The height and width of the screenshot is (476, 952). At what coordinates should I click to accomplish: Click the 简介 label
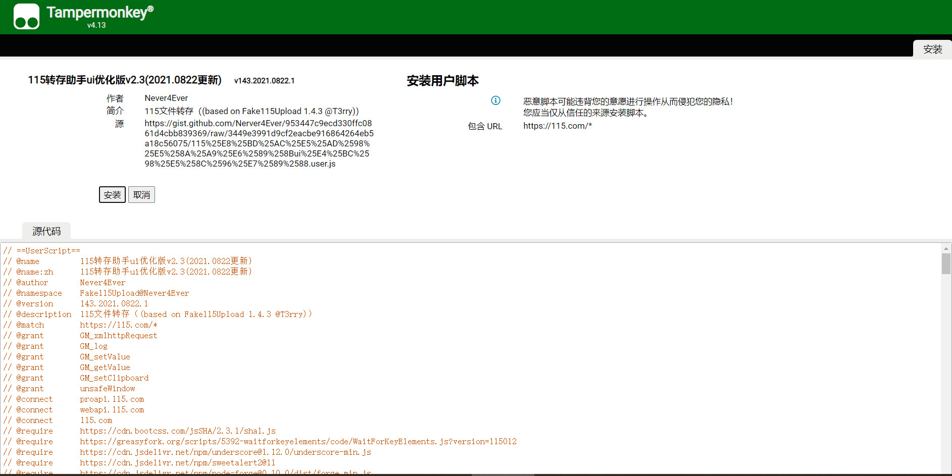pyautogui.click(x=115, y=111)
